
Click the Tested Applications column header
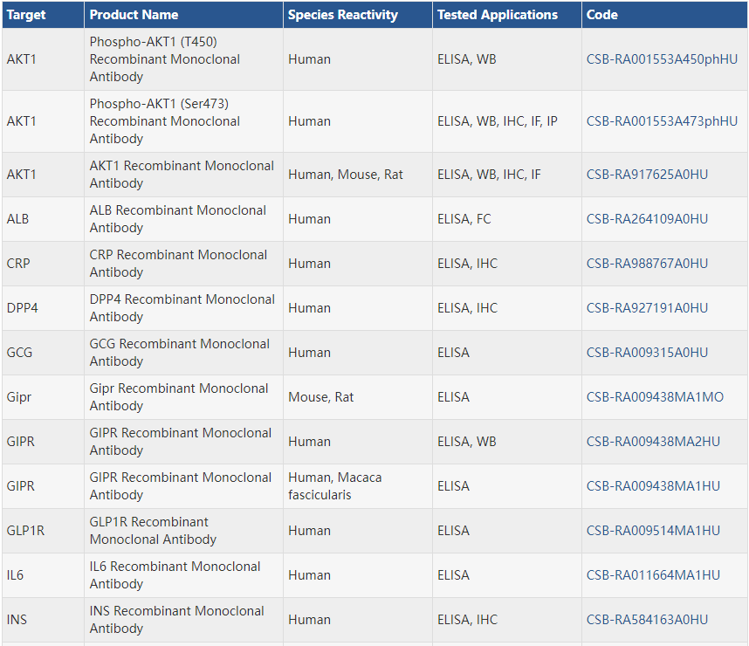pyautogui.click(x=497, y=15)
